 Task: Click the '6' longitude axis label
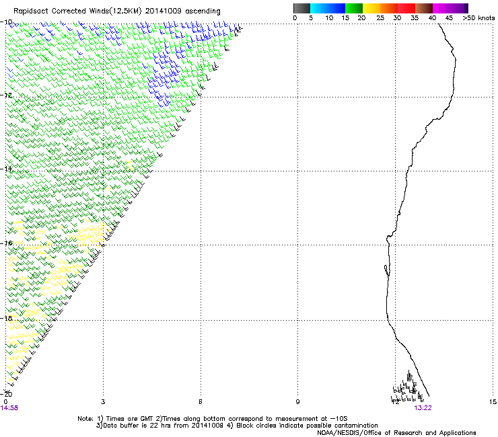pyautogui.click(x=201, y=402)
